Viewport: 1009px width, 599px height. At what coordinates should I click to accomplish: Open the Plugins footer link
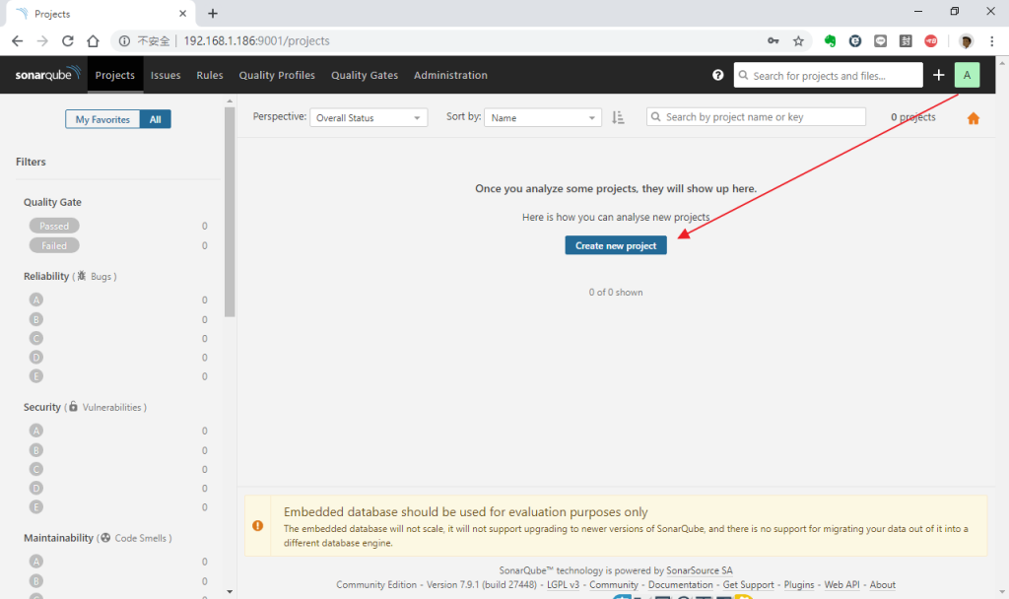(x=798, y=585)
